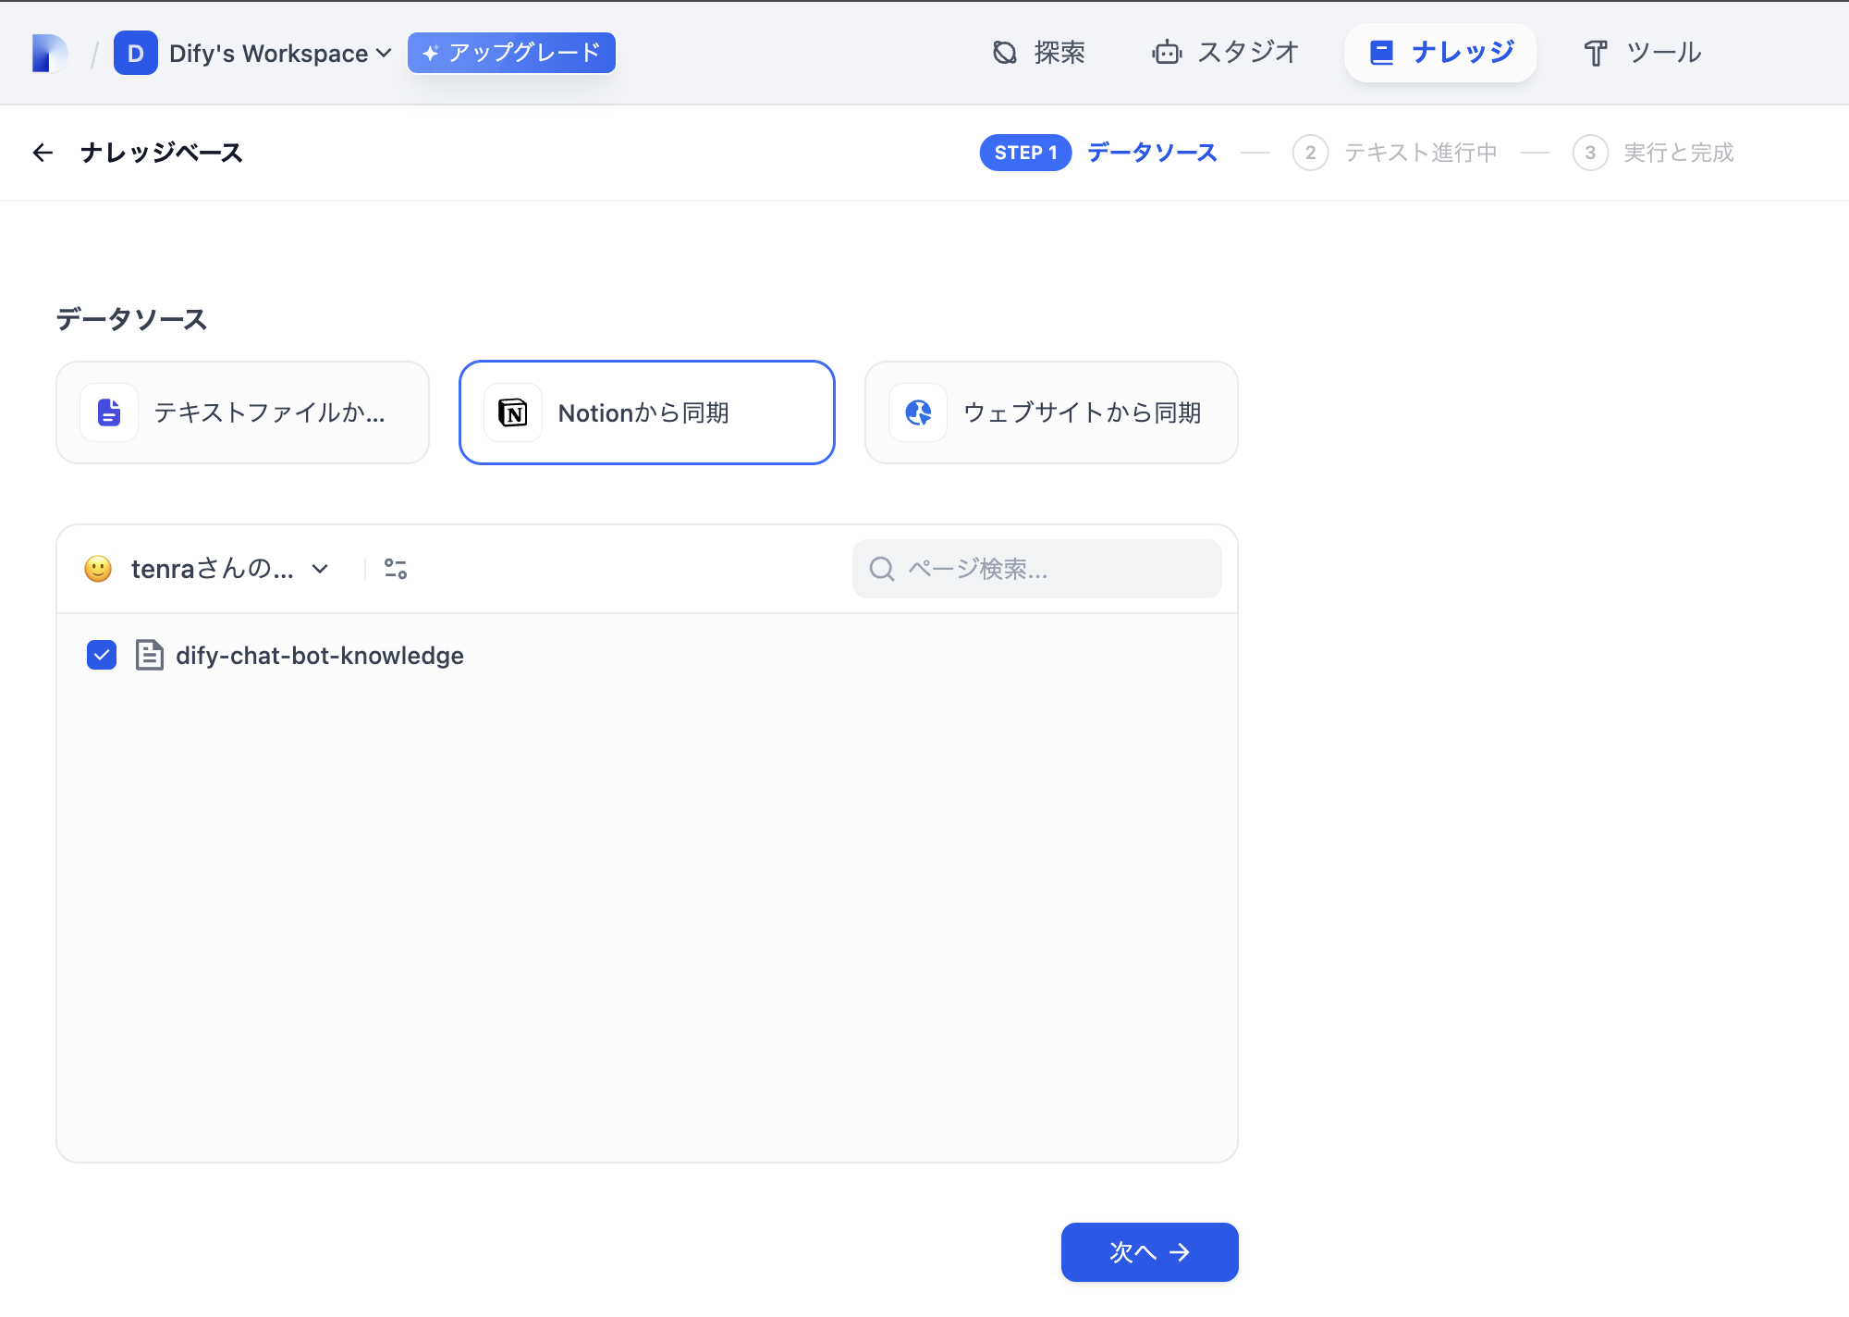Screen dimensions: 1849x1317
Task: Click the アップグレード upgrade button
Action: click(x=511, y=53)
